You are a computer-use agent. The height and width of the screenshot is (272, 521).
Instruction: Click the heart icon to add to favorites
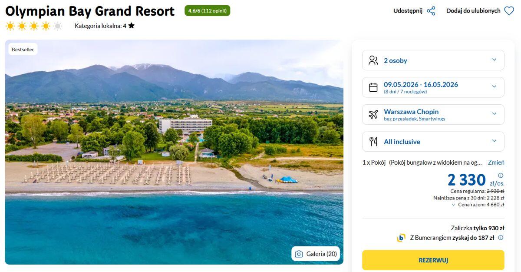point(509,11)
